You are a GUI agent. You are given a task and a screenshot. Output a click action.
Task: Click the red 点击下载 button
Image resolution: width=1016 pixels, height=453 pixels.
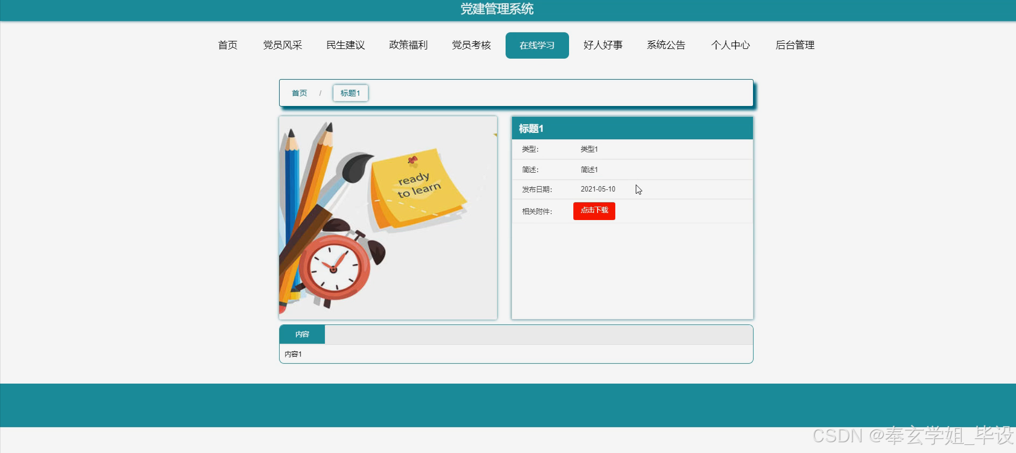tap(594, 211)
